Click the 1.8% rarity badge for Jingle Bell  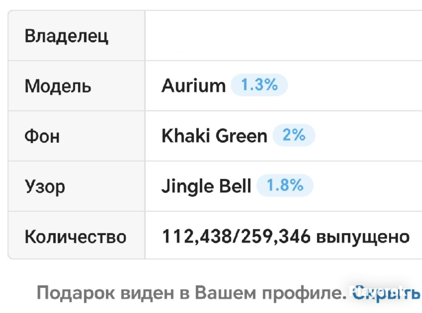click(285, 186)
